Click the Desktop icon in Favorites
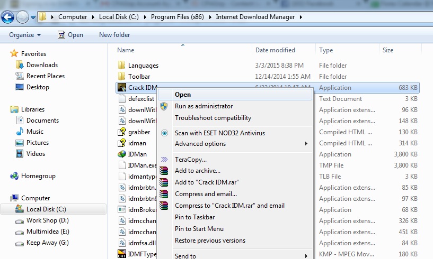 pyautogui.click(x=19, y=87)
